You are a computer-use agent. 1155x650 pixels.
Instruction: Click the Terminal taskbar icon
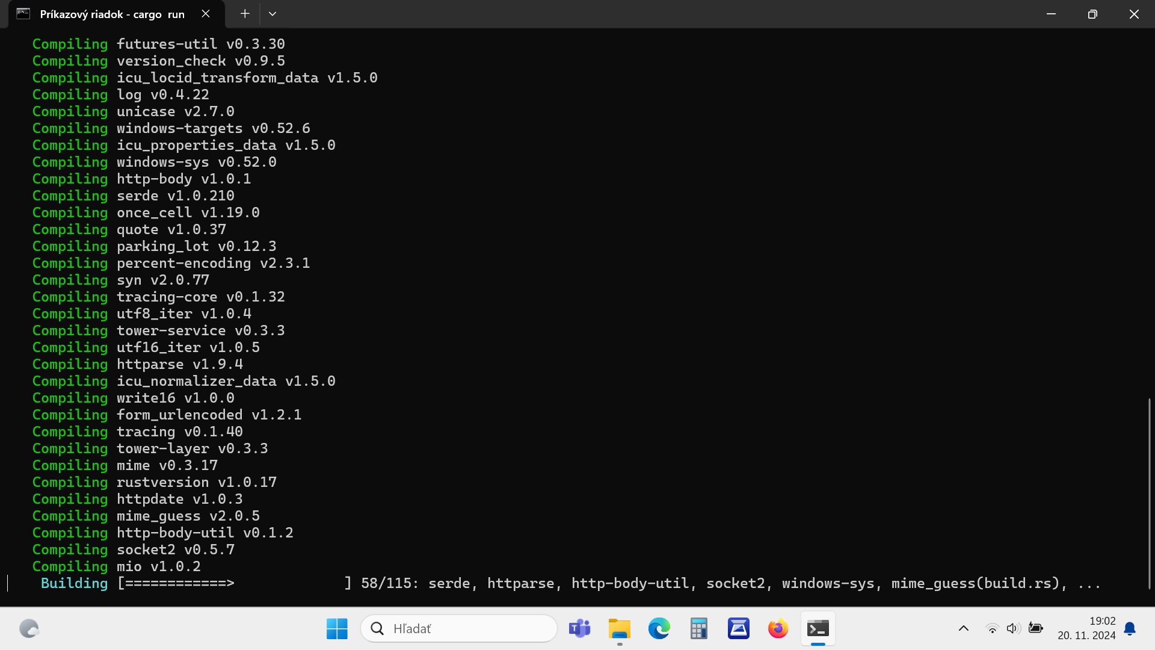click(x=818, y=629)
